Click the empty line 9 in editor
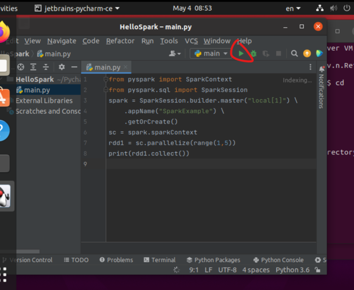The width and height of the screenshot is (354, 290). pyautogui.click(x=211, y=164)
